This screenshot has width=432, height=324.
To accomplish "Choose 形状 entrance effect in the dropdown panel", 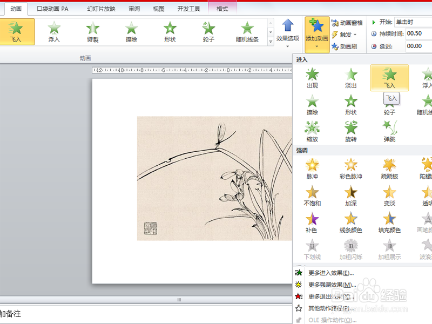I will coord(350,105).
